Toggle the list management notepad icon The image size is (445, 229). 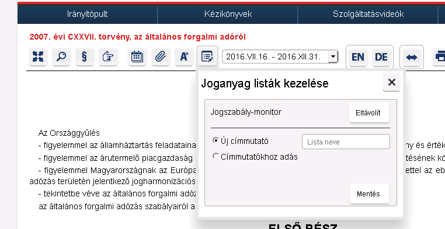click(x=207, y=57)
